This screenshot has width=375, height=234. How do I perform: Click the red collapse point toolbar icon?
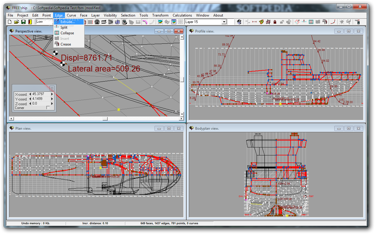tap(255, 22)
